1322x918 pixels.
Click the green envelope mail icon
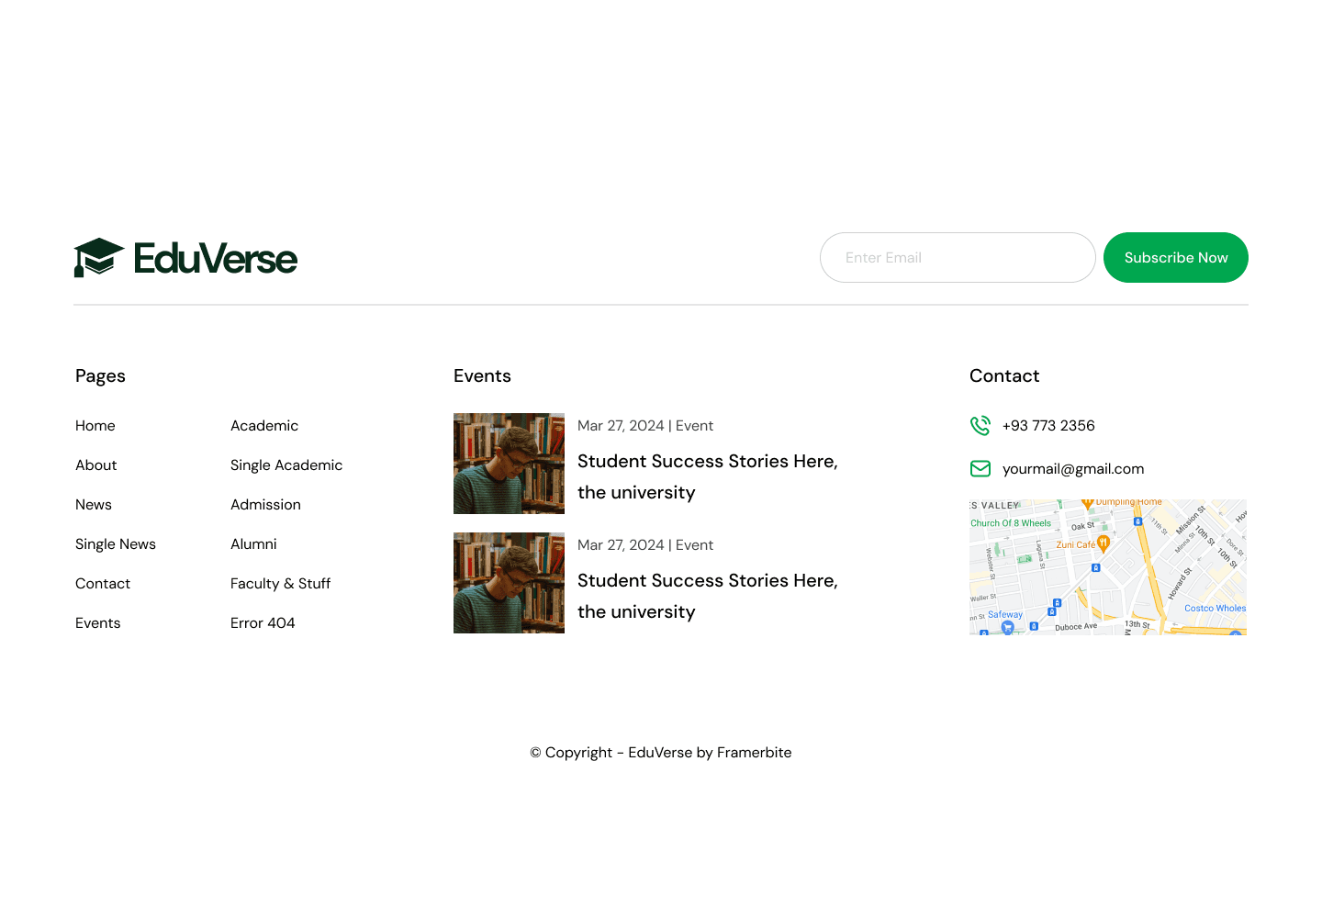coord(980,469)
